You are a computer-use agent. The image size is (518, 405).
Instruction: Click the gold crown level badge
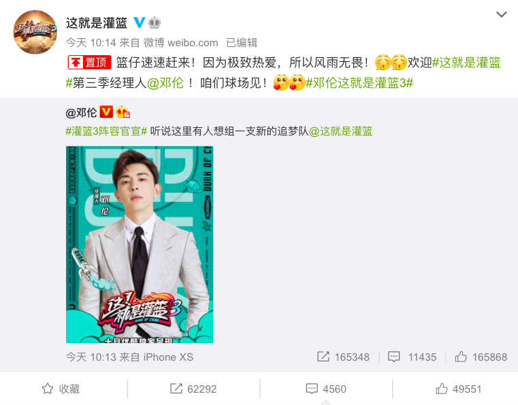pyautogui.click(x=123, y=112)
